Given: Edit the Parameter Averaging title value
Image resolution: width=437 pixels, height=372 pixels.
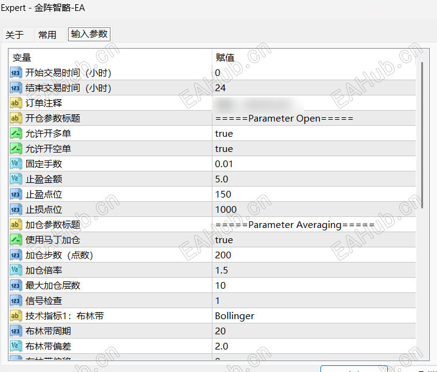Looking at the screenshot, I should point(314,225).
